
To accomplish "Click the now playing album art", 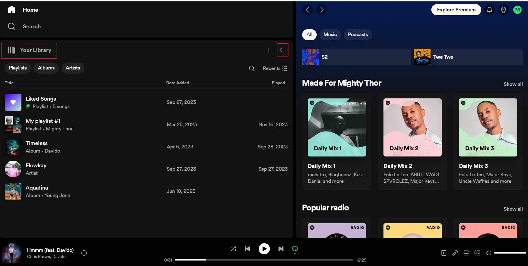I will (12, 253).
